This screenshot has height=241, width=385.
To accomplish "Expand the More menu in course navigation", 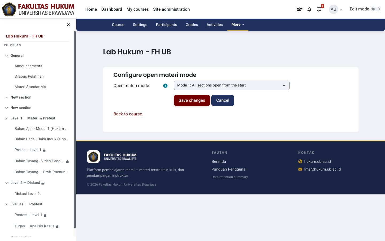I will click(238, 25).
